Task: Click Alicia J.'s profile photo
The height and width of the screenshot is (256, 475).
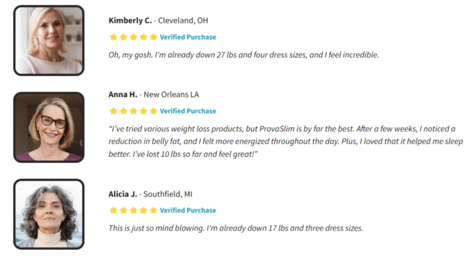Action: (49, 214)
